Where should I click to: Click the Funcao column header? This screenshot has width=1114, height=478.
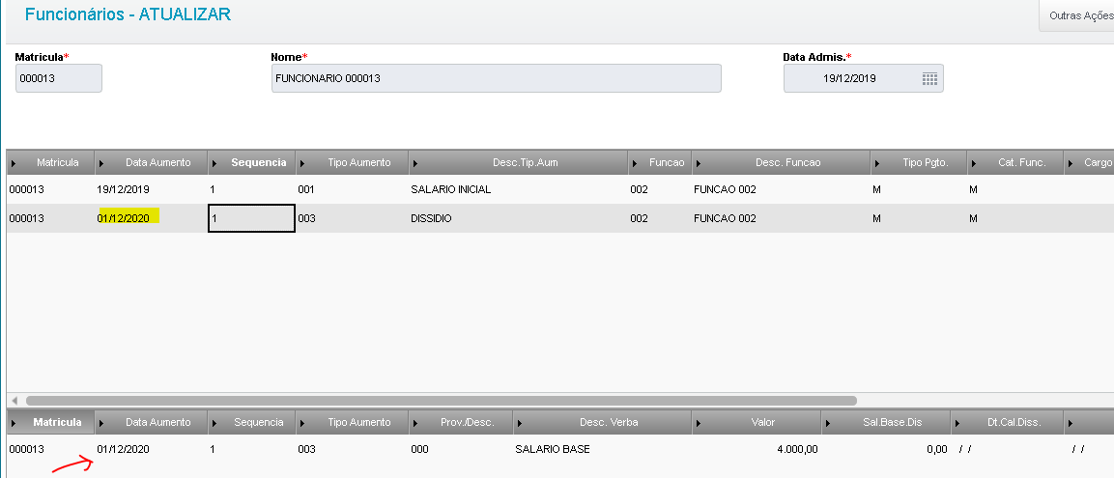660,162
